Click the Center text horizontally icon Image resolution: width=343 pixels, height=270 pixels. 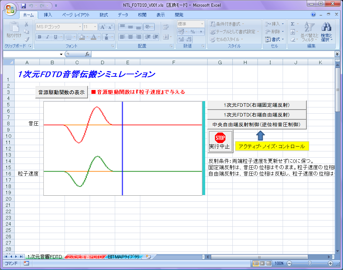point(131,37)
